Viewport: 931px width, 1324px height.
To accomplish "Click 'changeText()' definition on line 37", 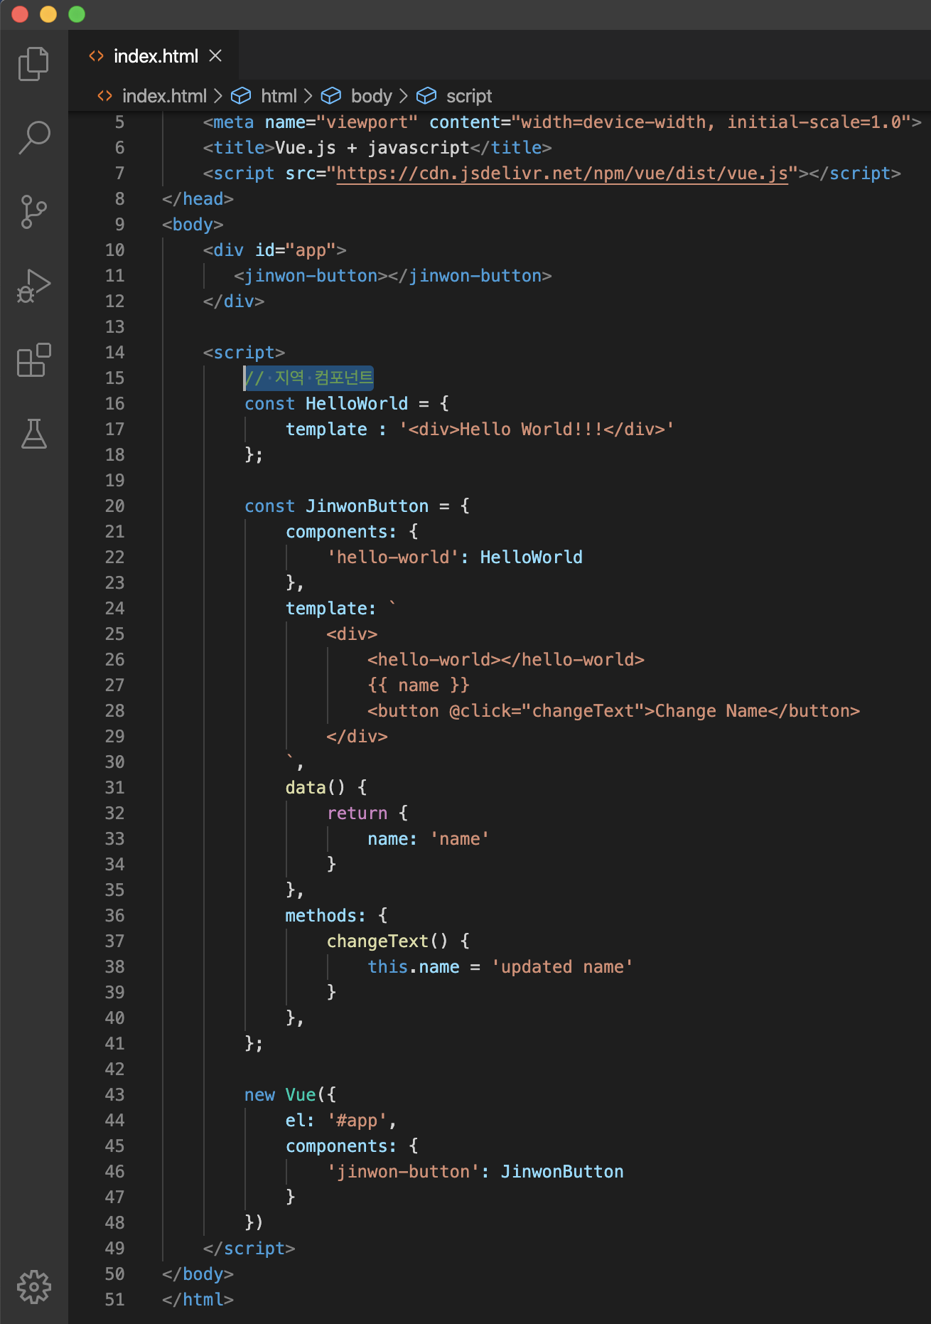I will [x=387, y=941].
